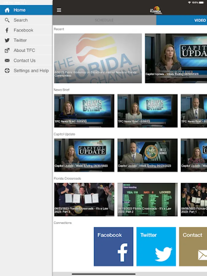Click the Capitol Update section heading
Viewport: 207px width, 276px height.
click(x=64, y=134)
